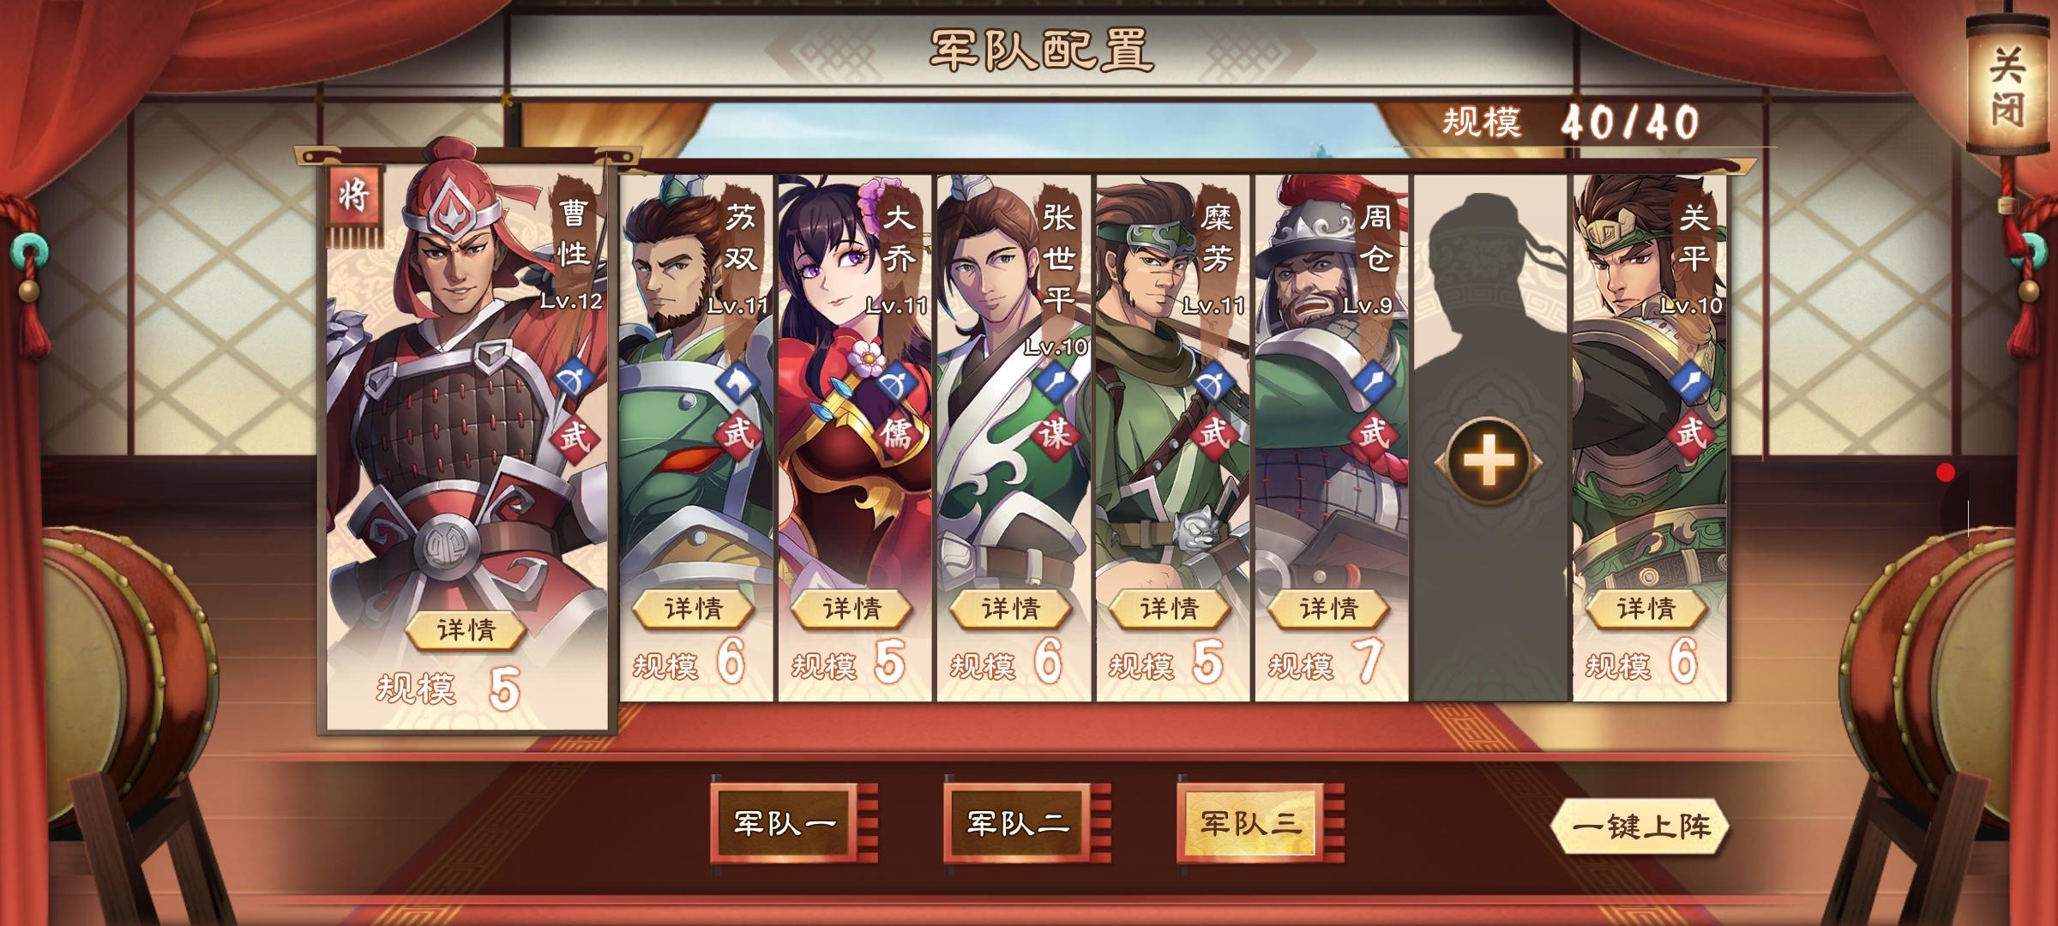The height and width of the screenshot is (926, 2058).
Task: Click the 谋 class badge on 张世平
Action: pyautogui.click(x=1055, y=433)
